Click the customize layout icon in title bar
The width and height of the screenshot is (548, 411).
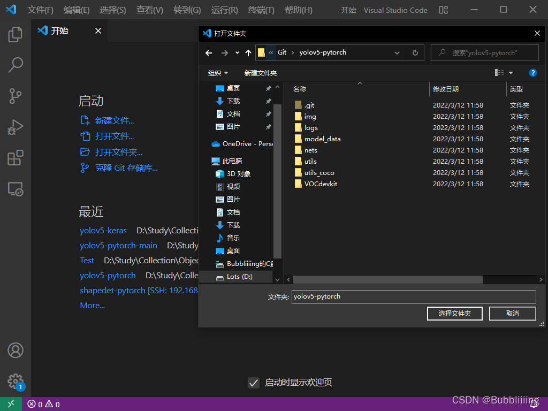(443, 10)
